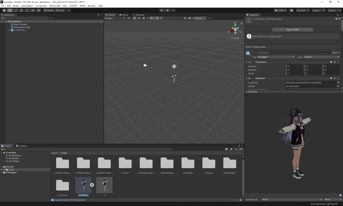Screen dimensions: 343x206
Task: Open the scene camera settings
Action: tap(190, 18)
